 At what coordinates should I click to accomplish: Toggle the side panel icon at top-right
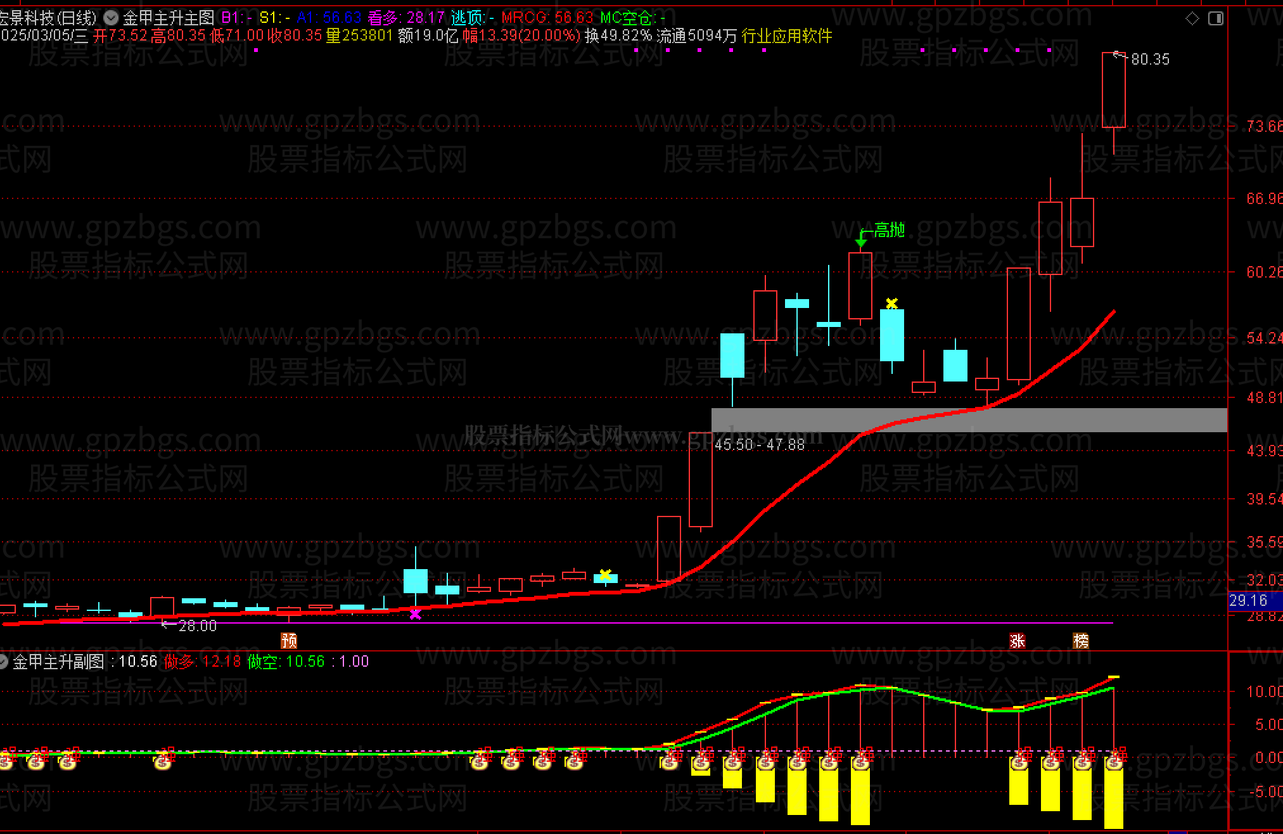point(1216,18)
